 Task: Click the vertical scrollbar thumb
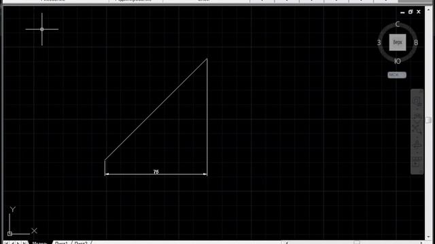(429, 120)
